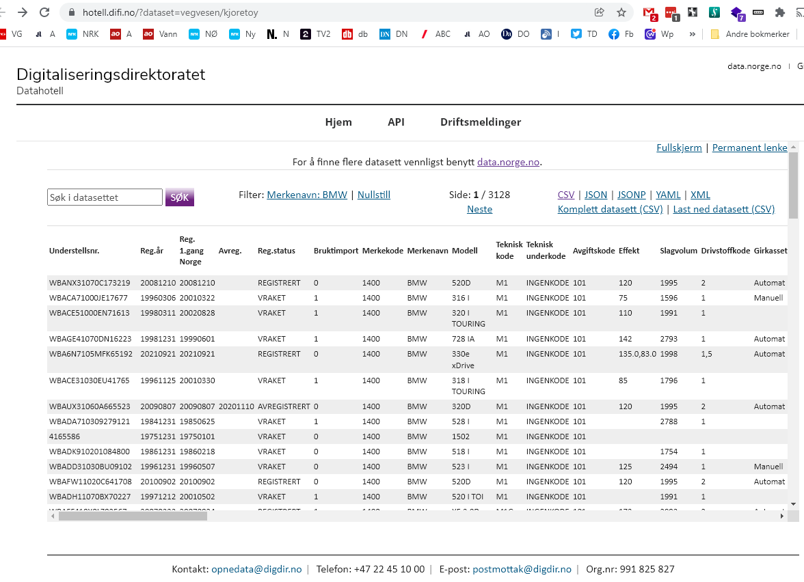The width and height of the screenshot is (804, 582).
Task: Go to the Hjem menu item
Action: point(338,122)
